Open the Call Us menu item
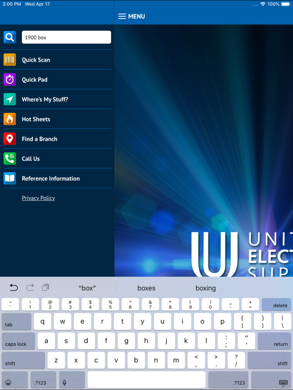The width and height of the screenshot is (293, 390). click(x=57, y=158)
